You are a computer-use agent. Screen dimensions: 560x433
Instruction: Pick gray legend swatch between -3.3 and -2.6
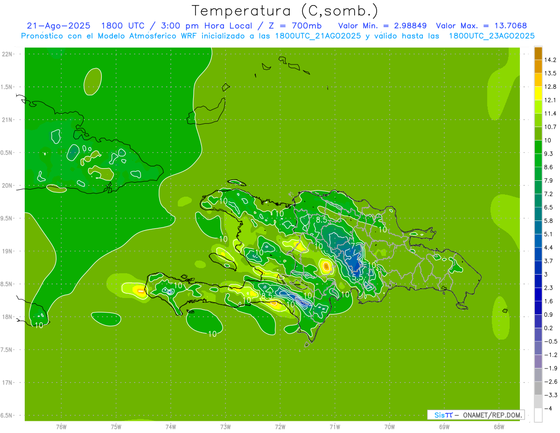tap(538, 389)
